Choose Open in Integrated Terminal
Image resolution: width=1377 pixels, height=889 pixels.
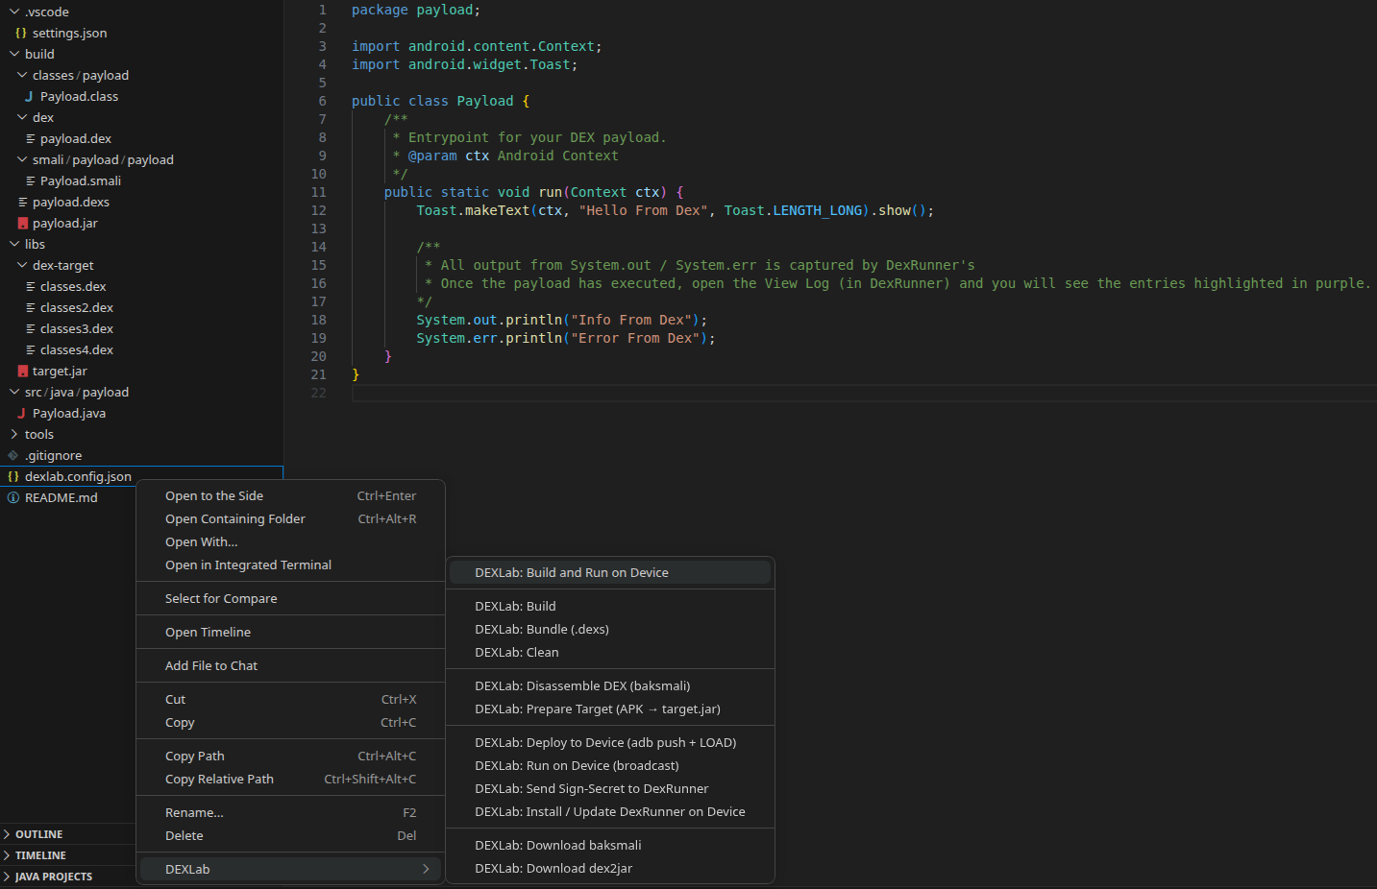[290, 565]
